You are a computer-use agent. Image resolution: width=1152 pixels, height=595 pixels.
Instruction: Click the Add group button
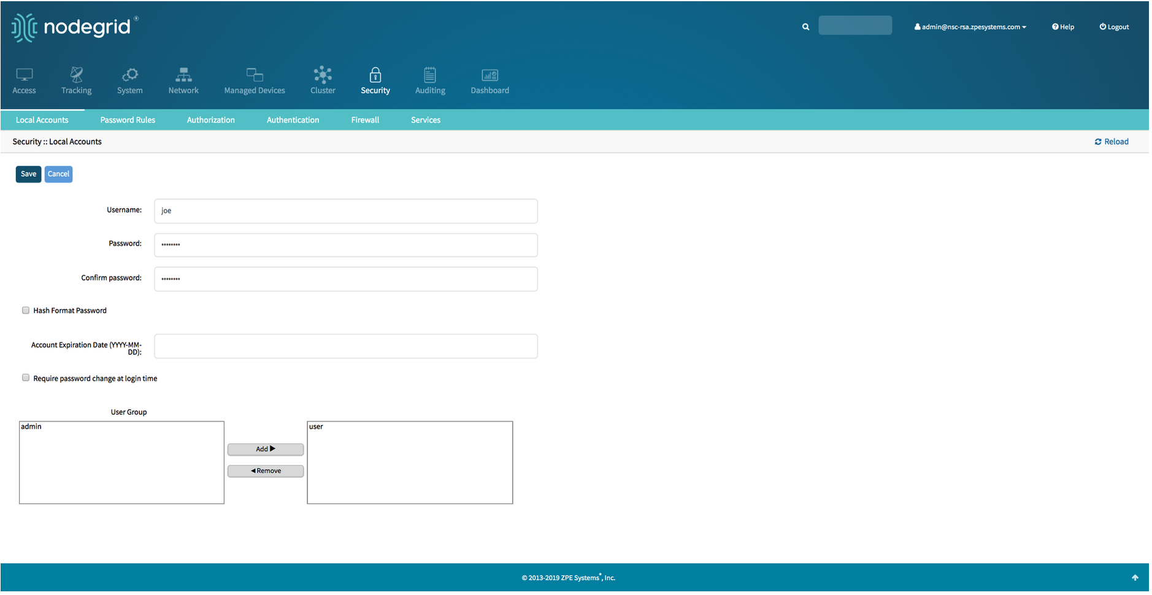click(x=266, y=449)
